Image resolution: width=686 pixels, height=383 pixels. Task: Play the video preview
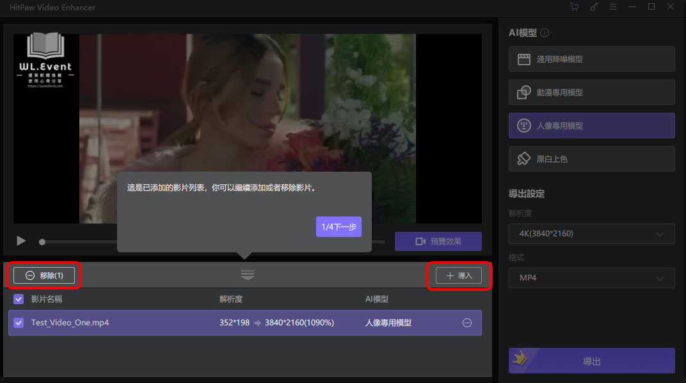(20, 241)
